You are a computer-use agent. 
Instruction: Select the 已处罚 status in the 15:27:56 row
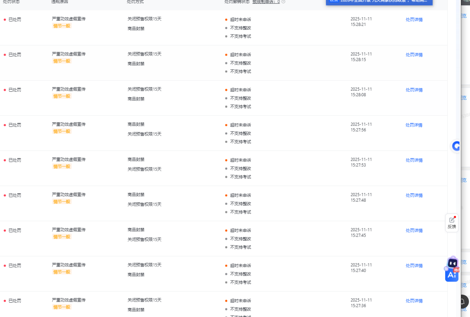(x=15, y=125)
